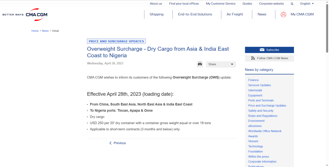Click the printer icon
329x167 pixels.
(200, 64)
